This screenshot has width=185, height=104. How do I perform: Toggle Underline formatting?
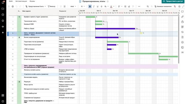click(x=97, y=6)
